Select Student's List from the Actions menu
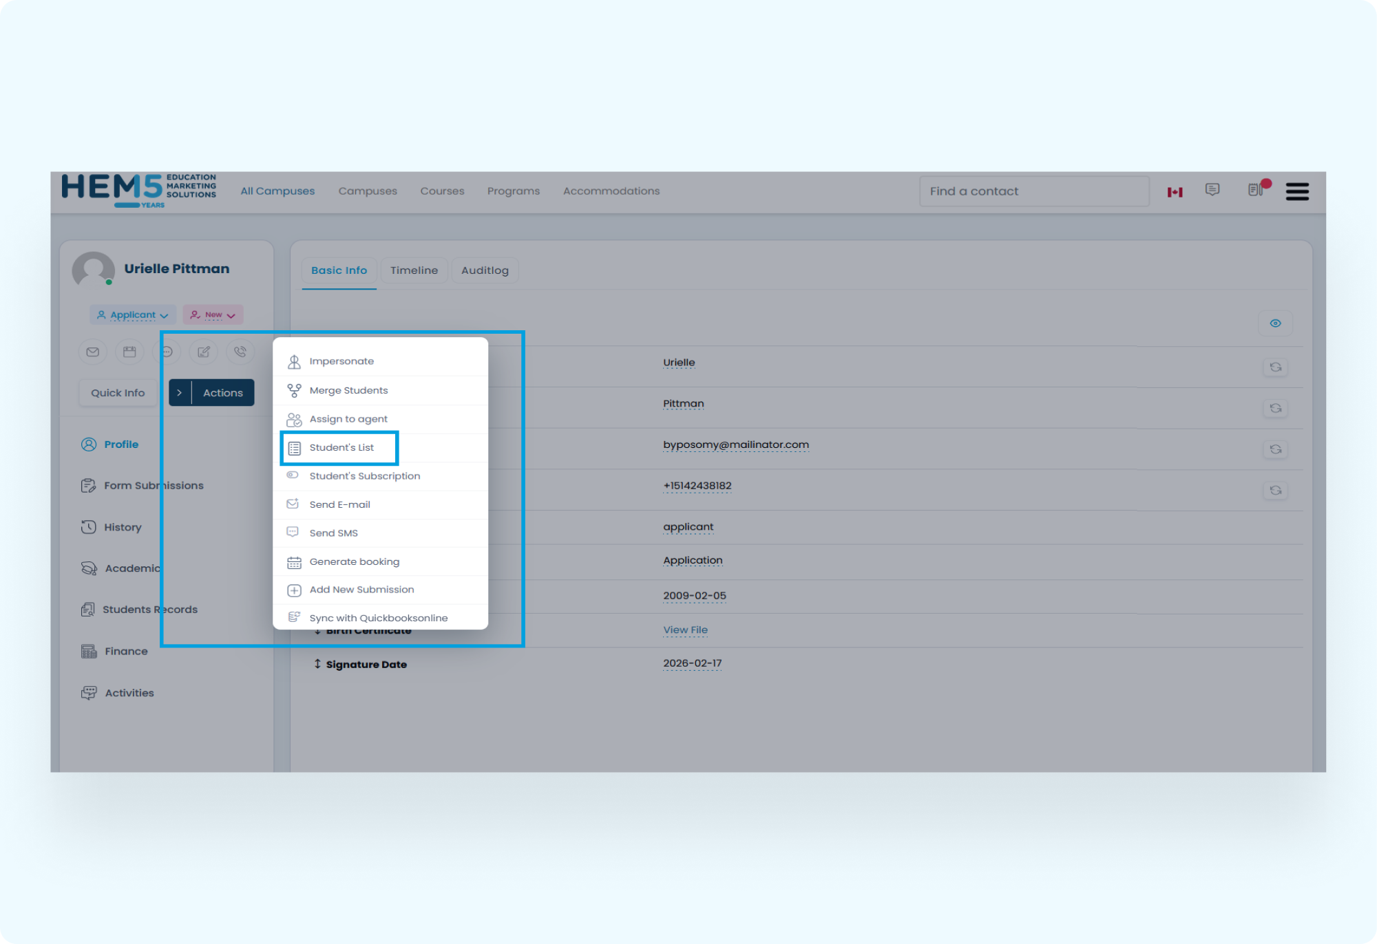1377x944 pixels. (341, 447)
